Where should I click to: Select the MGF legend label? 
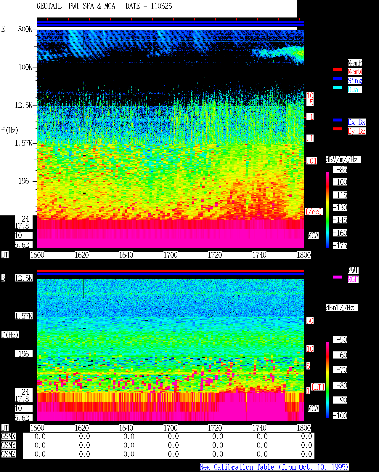(353, 279)
